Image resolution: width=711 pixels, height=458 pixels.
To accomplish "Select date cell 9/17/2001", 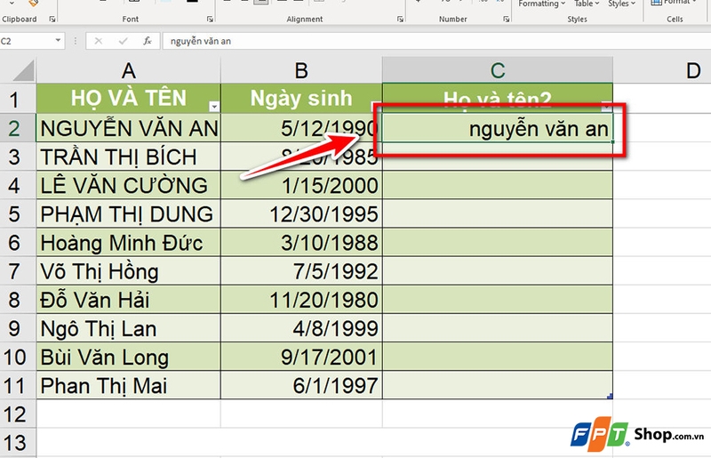I will (x=301, y=357).
